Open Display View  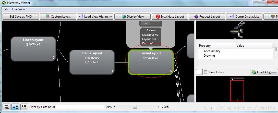(x=133, y=17)
